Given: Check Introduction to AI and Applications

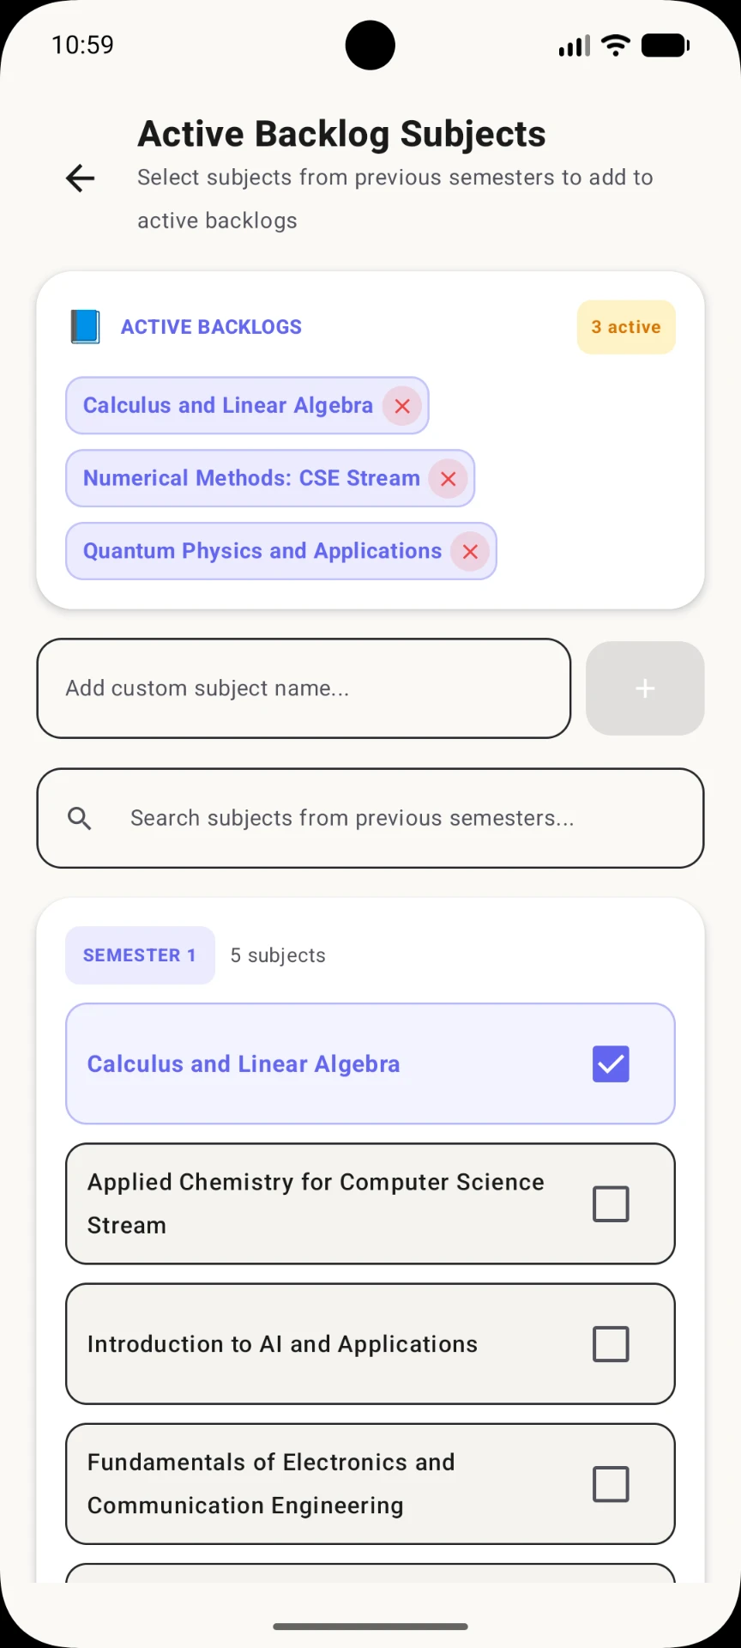Looking at the screenshot, I should click(611, 1344).
